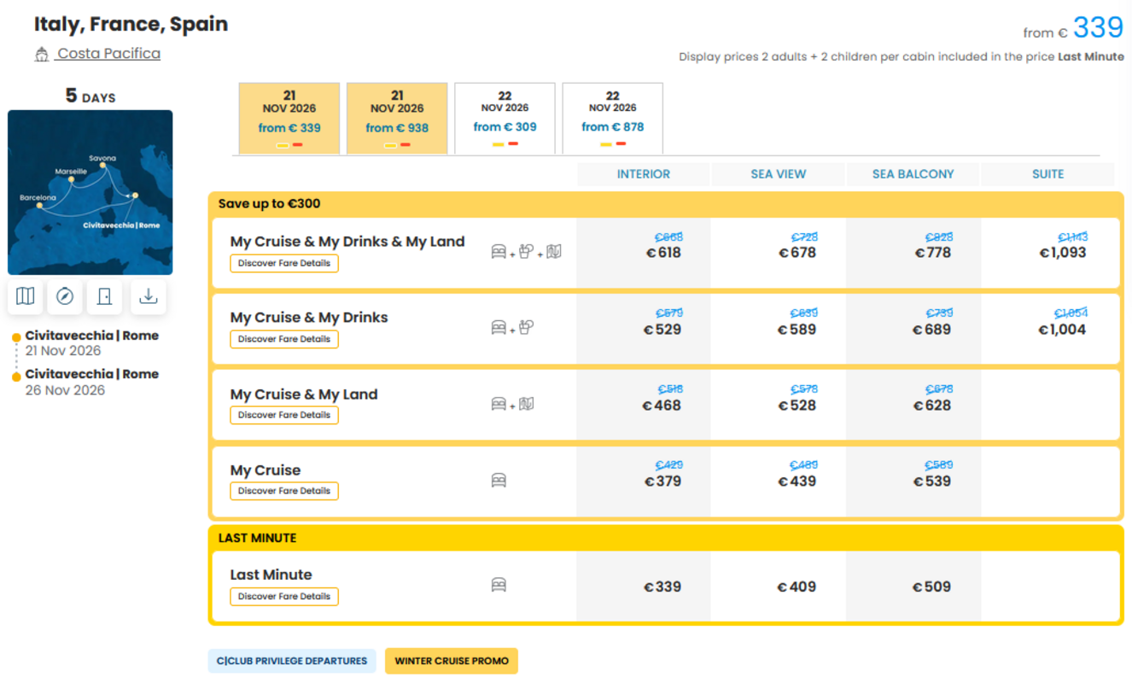Click the bed and drinks icons in the My Cruise & My Drinks row
The height and width of the screenshot is (683, 1132).
coord(513,327)
